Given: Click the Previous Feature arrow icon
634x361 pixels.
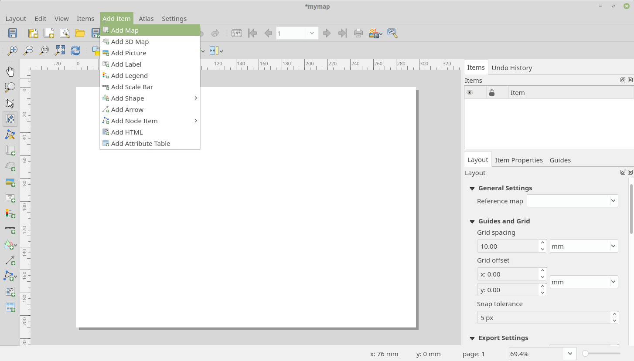Looking at the screenshot, I should tap(268, 33).
